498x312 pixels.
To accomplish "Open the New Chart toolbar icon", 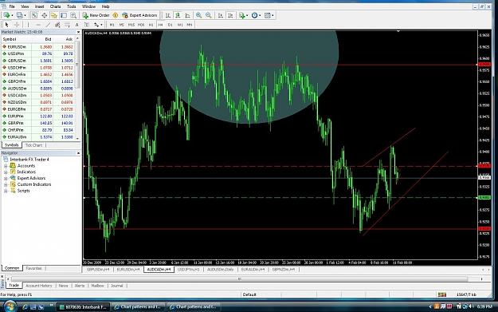I will pyautogui.click(x=6, y=15).
